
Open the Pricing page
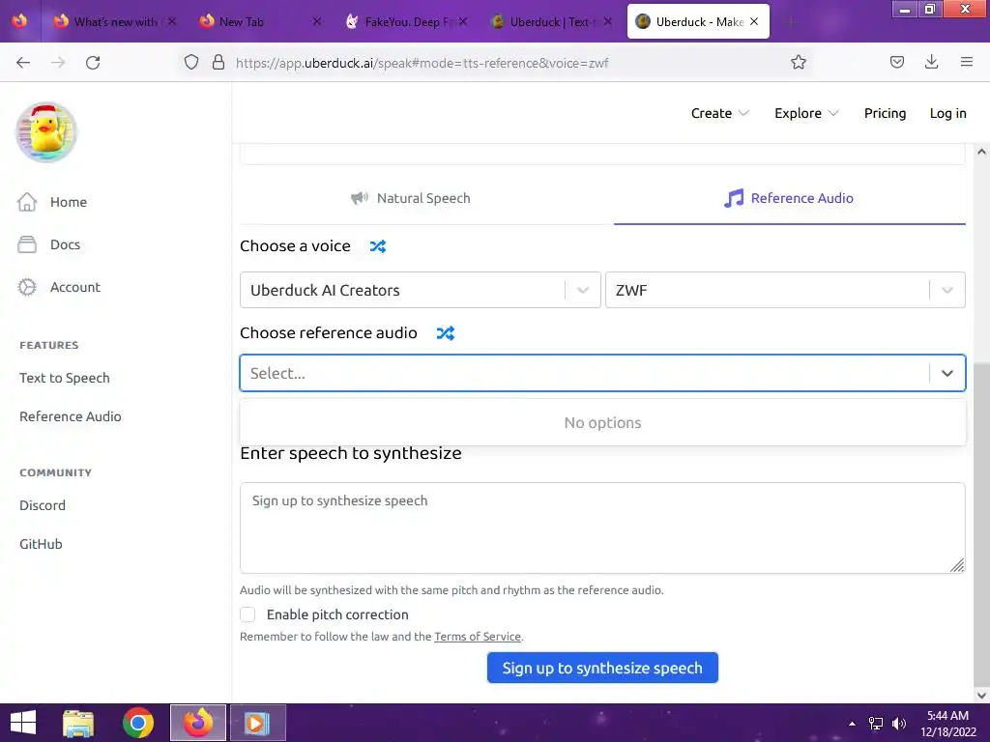click(885, 114)
